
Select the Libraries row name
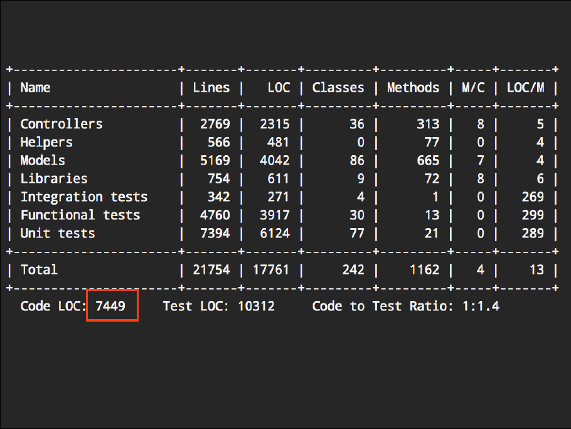click(54, 178)
